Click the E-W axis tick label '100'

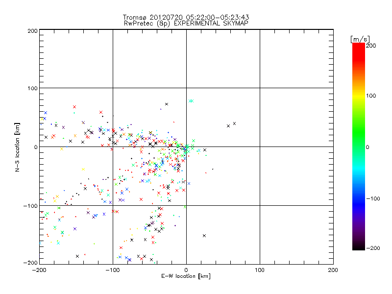point(260,270)
